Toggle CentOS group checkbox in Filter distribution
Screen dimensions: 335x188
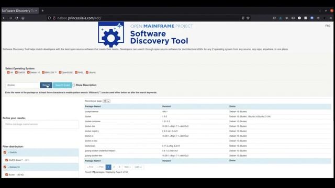tap(5, 152)
